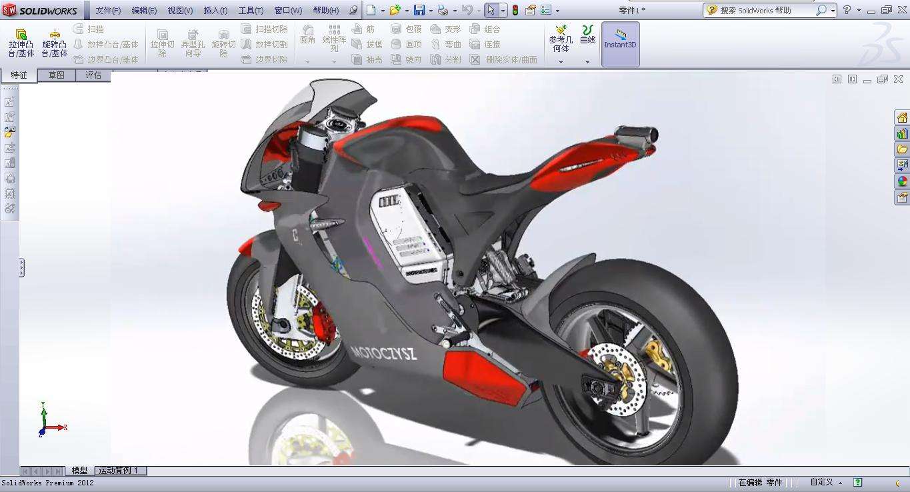
Task: Select the 扫描切除 swept cut tool
Action: click(264, 29)
